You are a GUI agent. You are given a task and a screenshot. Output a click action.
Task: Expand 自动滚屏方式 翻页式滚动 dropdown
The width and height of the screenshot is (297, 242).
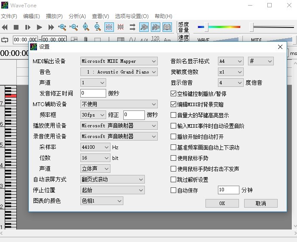point(113,179)
